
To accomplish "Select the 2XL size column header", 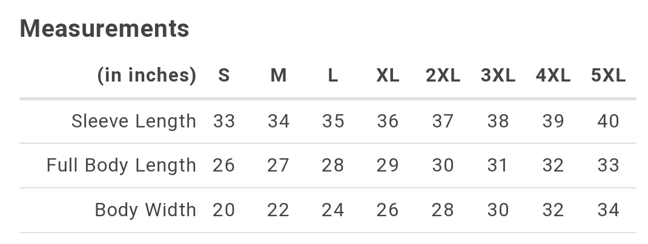I will point(443,75).
